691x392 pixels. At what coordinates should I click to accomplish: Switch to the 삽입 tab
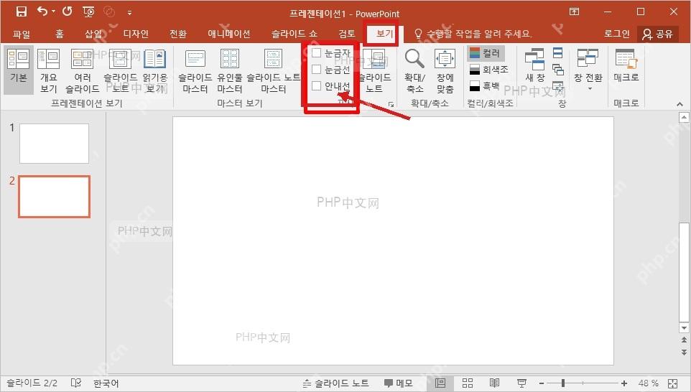94,34
